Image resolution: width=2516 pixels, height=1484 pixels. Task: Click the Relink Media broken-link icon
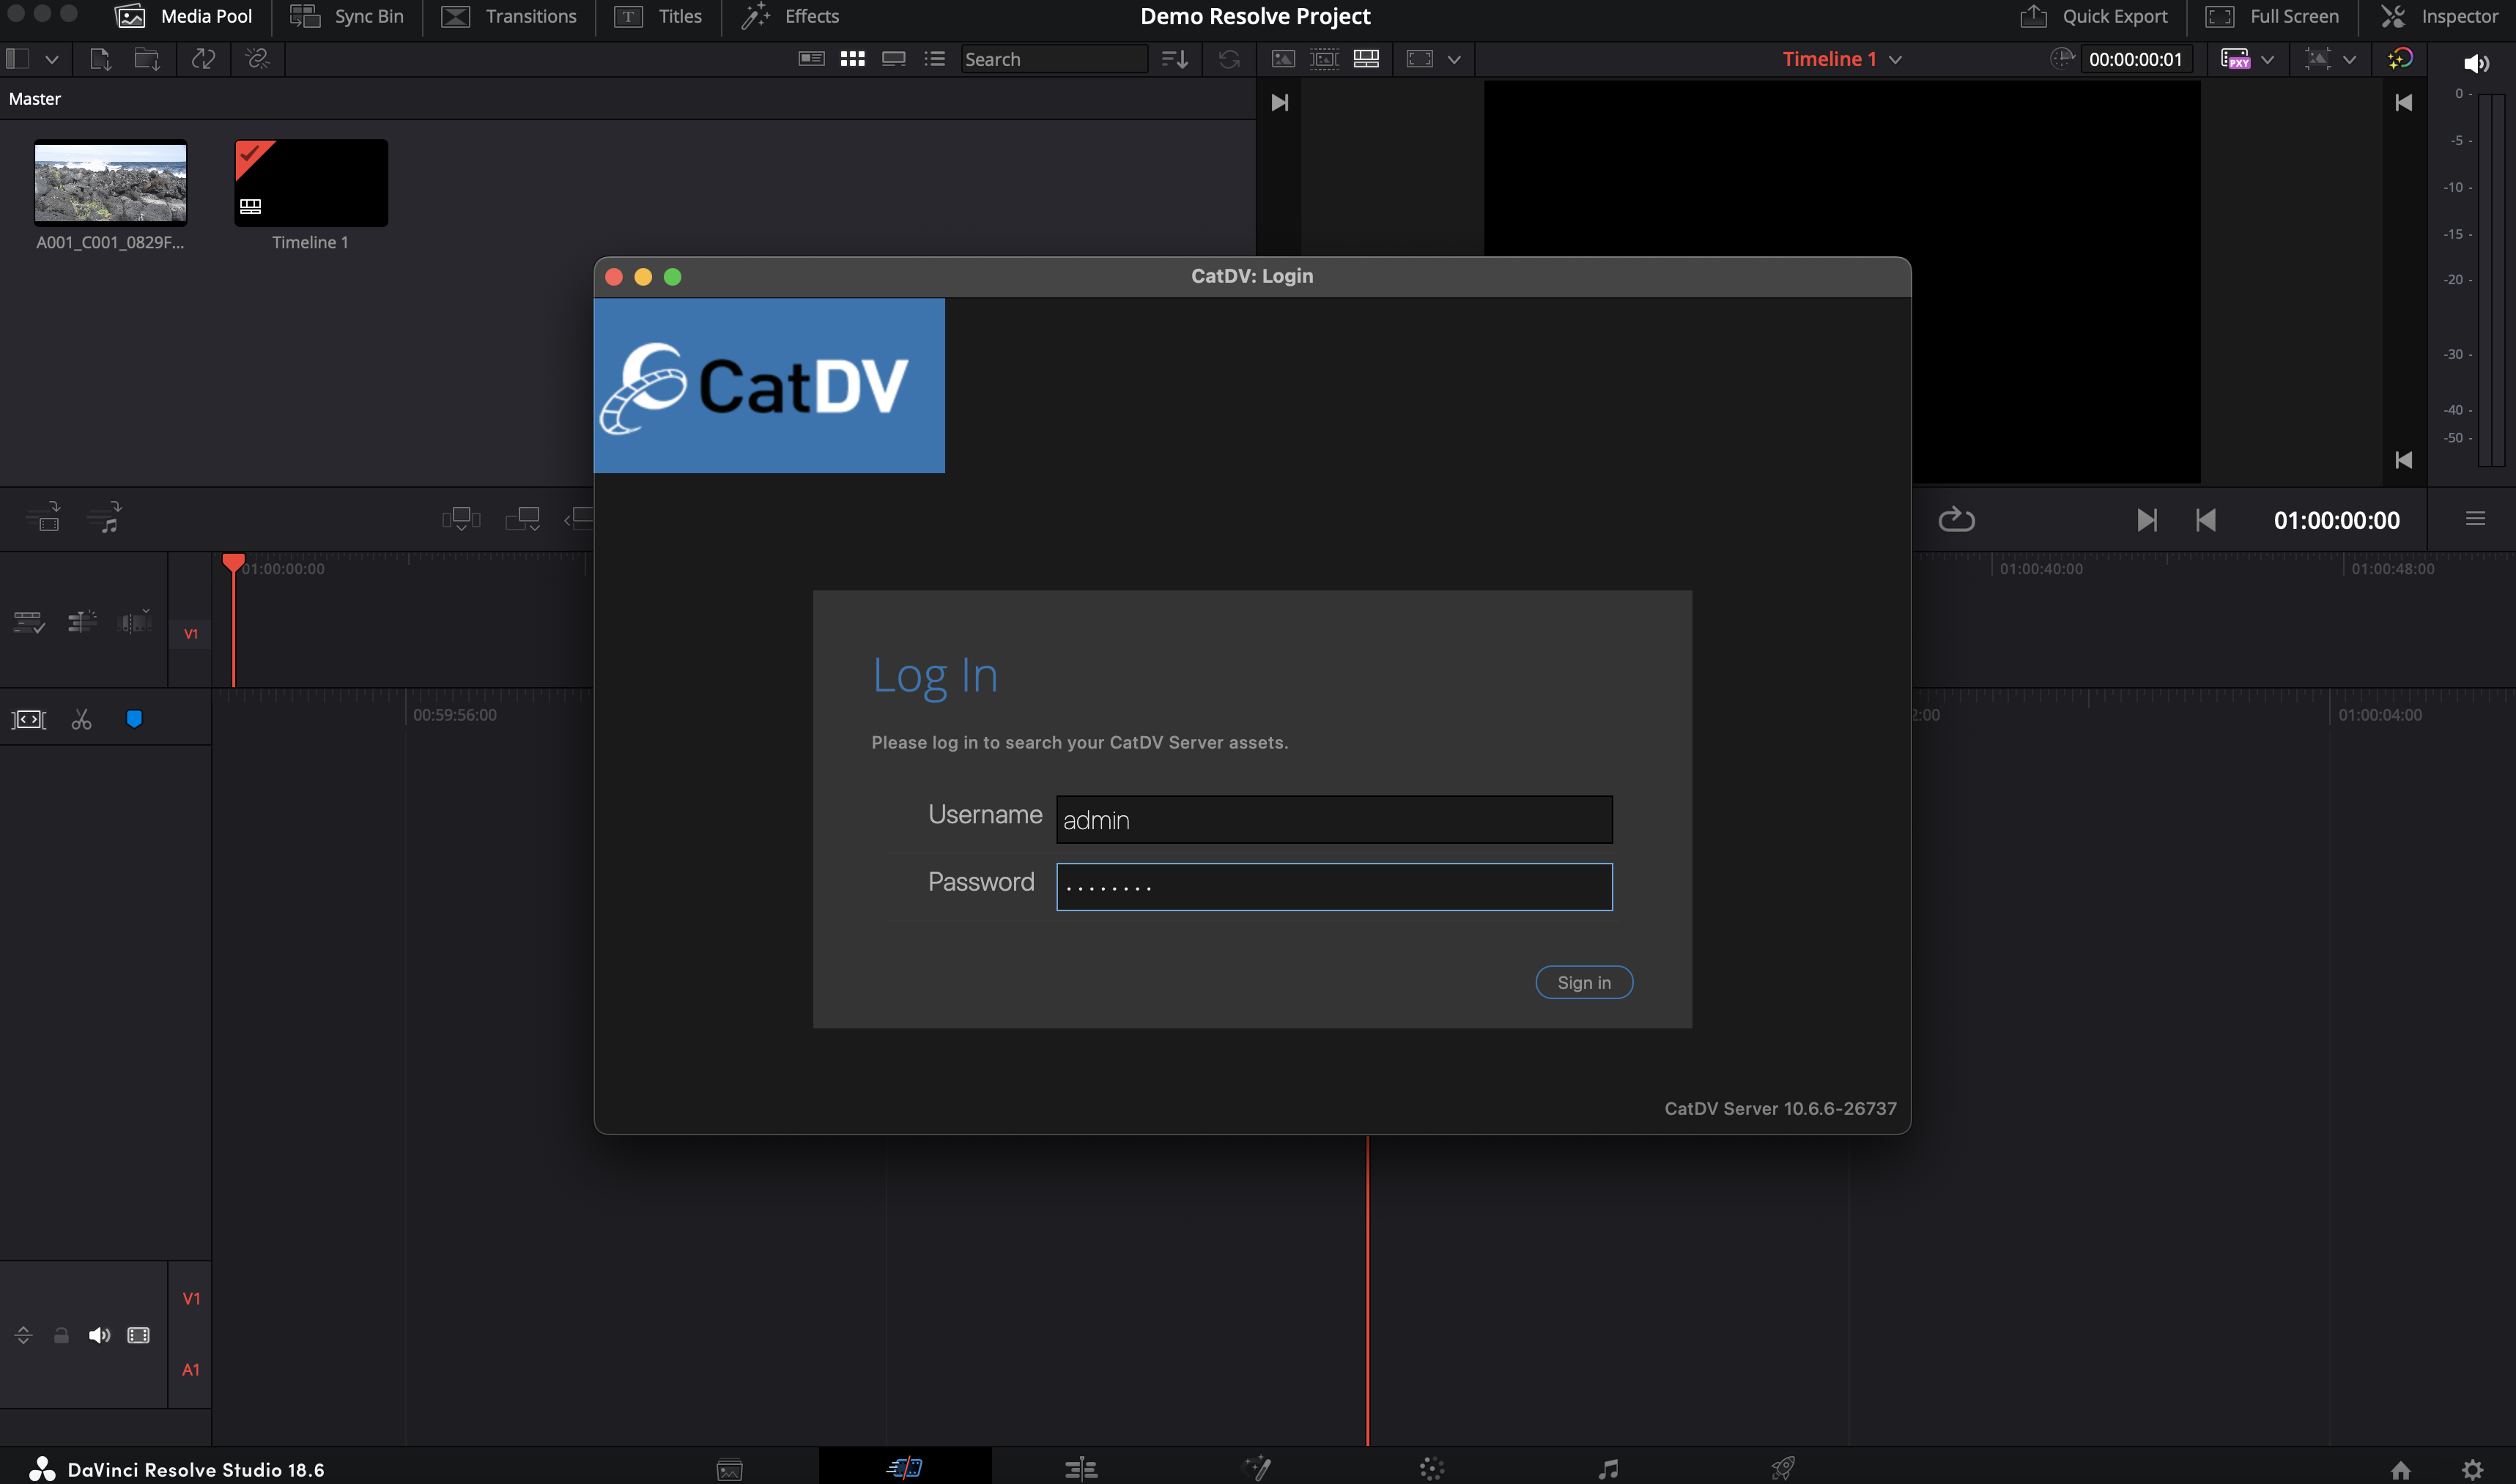click(258, 59)
